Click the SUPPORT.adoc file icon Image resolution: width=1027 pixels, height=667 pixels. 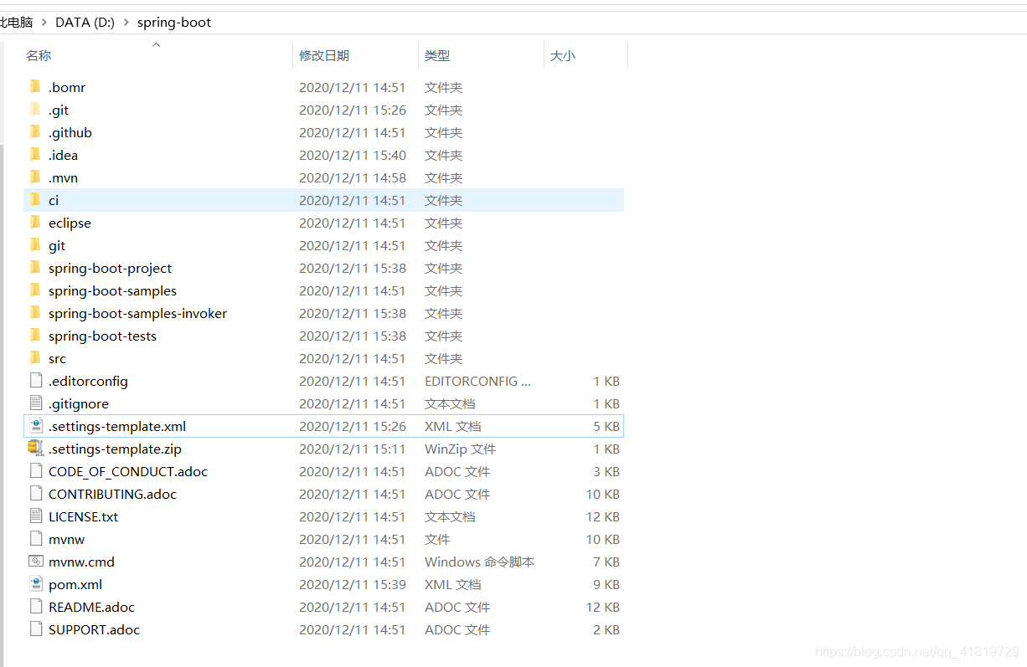tap(35, 629)
